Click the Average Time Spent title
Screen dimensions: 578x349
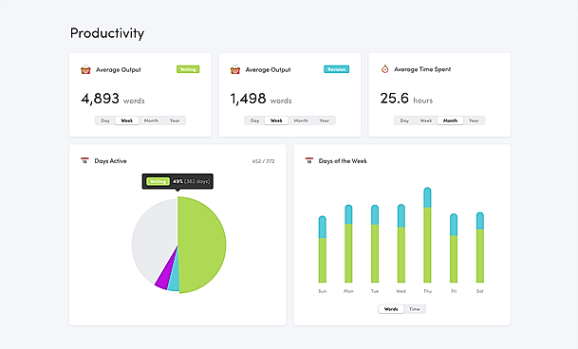(422, 69)
